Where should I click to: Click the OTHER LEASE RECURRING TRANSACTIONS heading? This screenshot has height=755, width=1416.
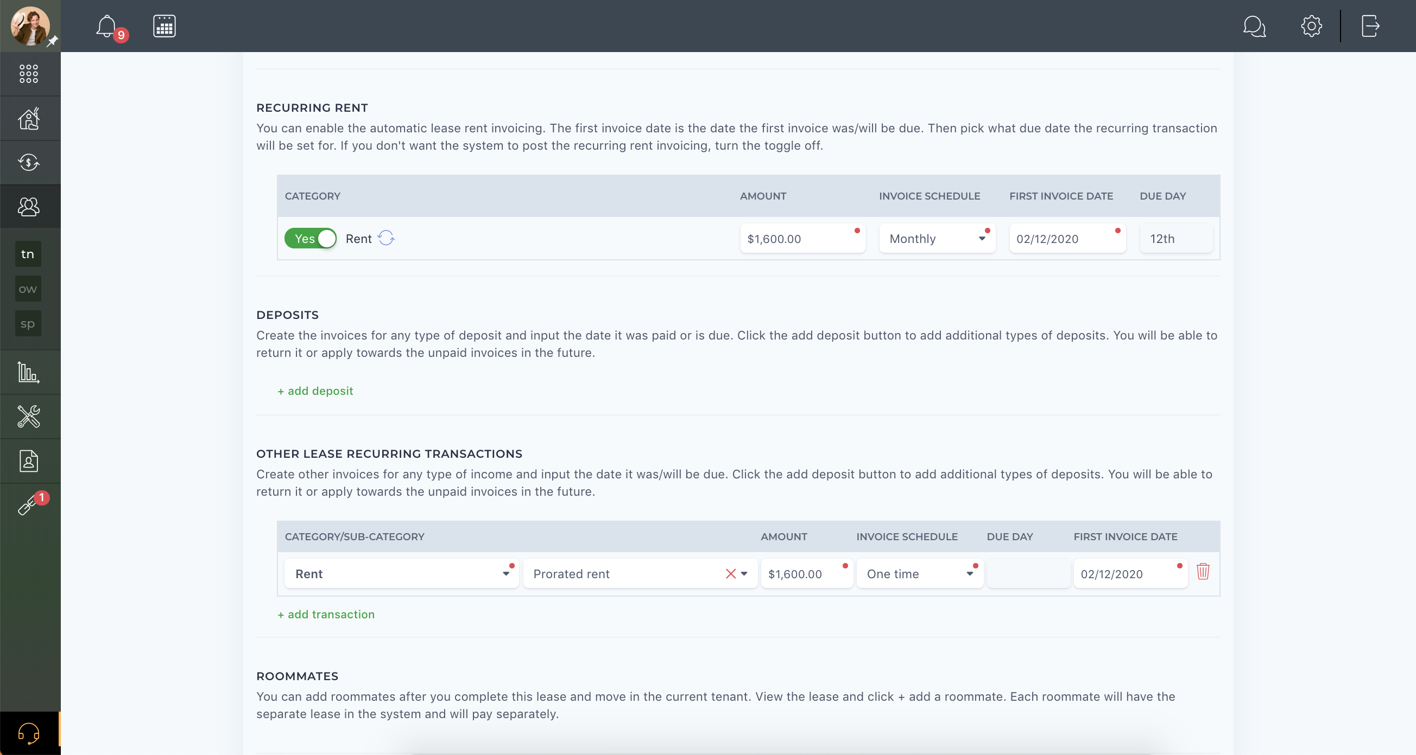coord(389,453)
